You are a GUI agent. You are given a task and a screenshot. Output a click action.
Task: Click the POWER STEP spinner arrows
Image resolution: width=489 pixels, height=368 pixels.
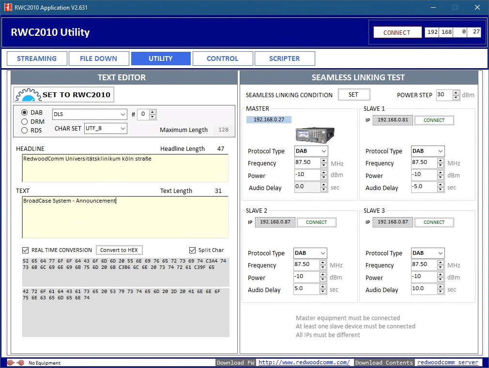456,95
